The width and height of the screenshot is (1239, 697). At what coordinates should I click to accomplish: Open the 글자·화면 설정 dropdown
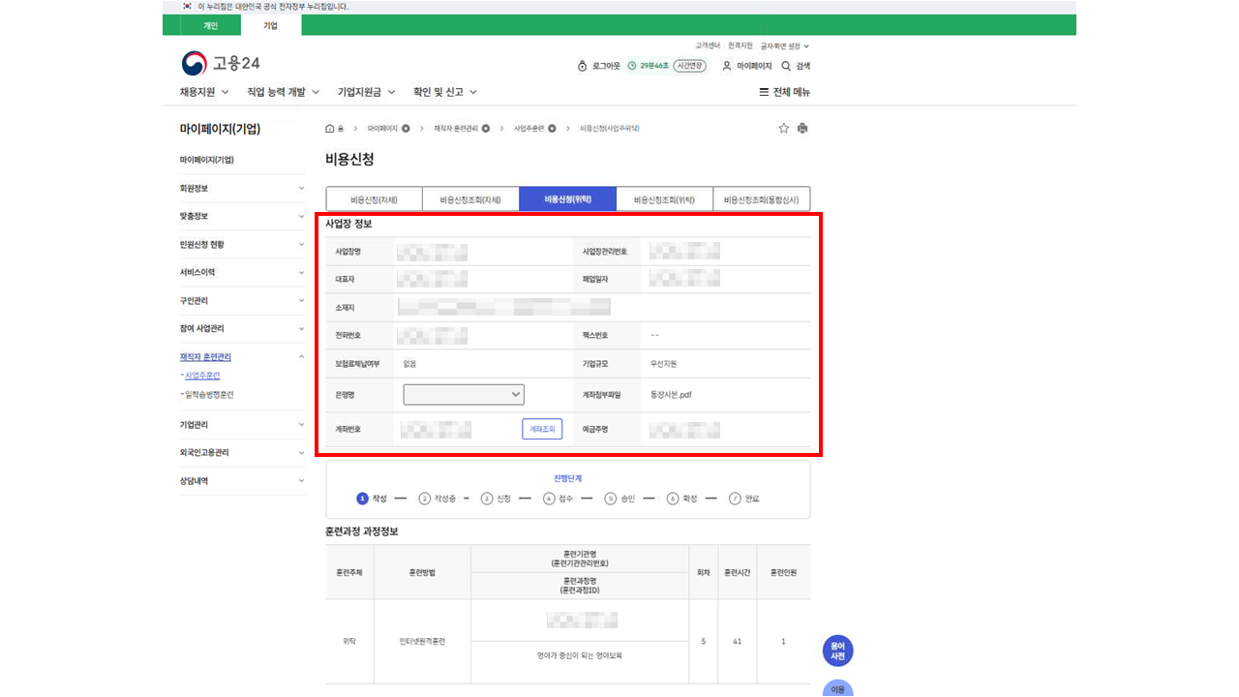pos(784,45)
